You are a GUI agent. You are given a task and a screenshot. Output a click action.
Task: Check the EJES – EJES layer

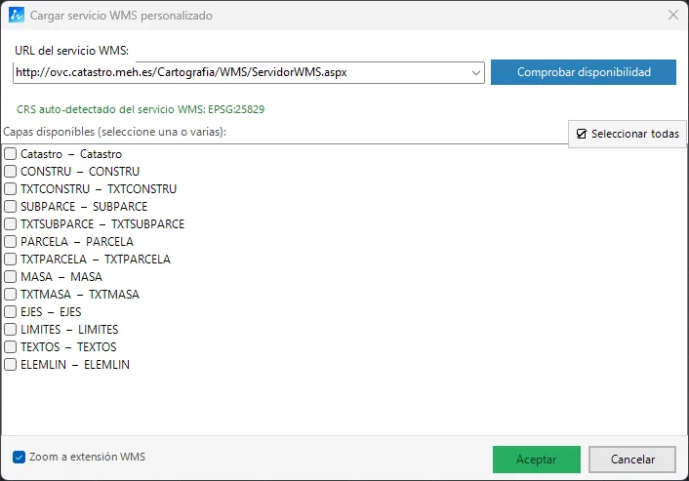click(x=11, y=312)
